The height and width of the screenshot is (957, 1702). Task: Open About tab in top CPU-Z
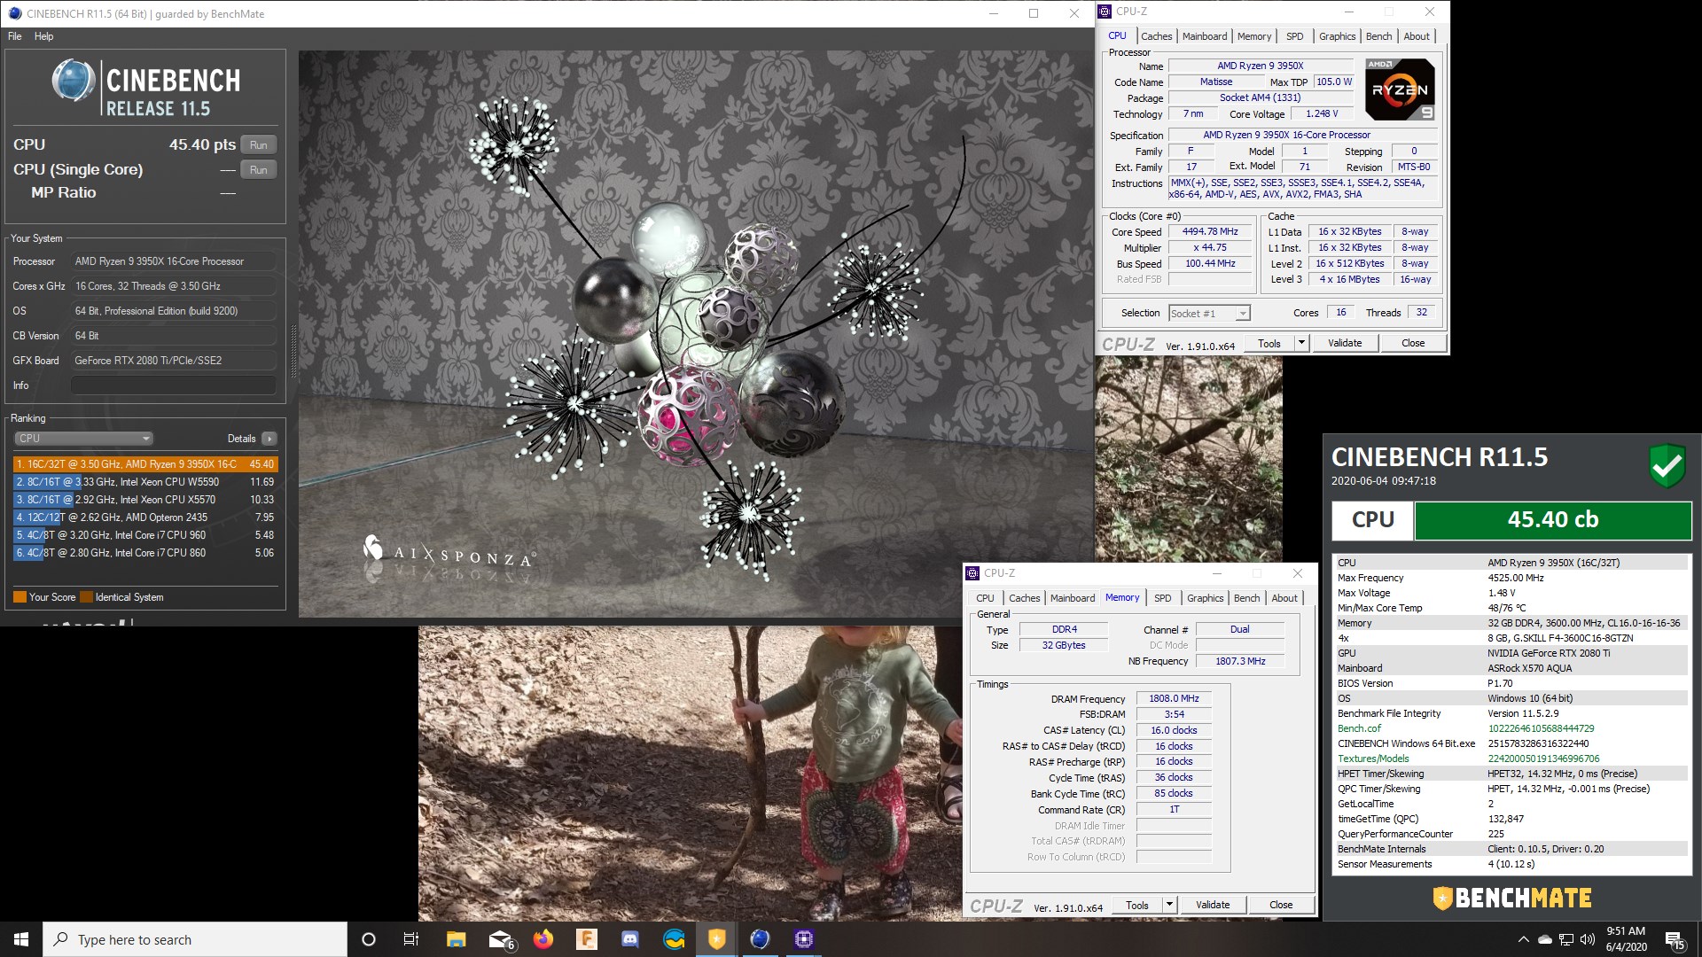[1417, 36]
